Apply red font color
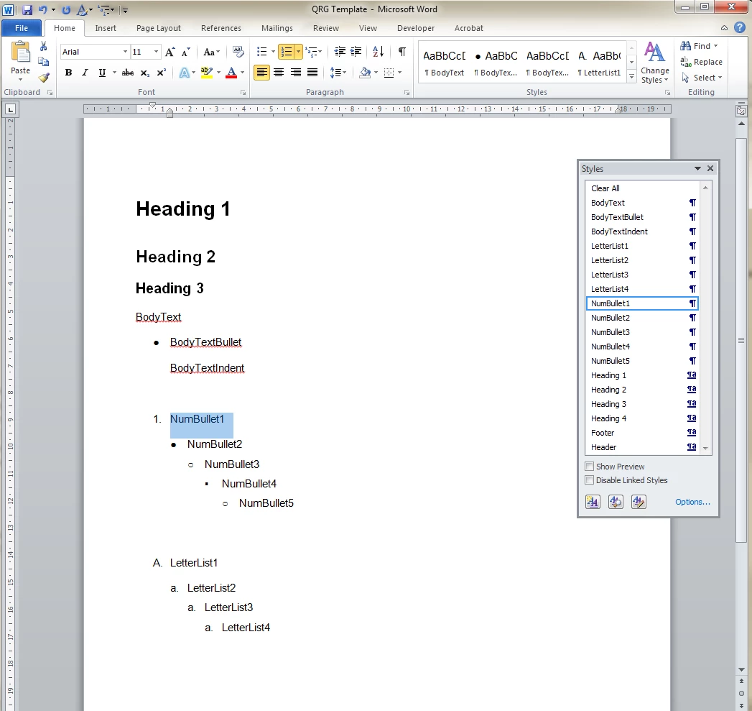752x711 pixels. coord(231,73)
